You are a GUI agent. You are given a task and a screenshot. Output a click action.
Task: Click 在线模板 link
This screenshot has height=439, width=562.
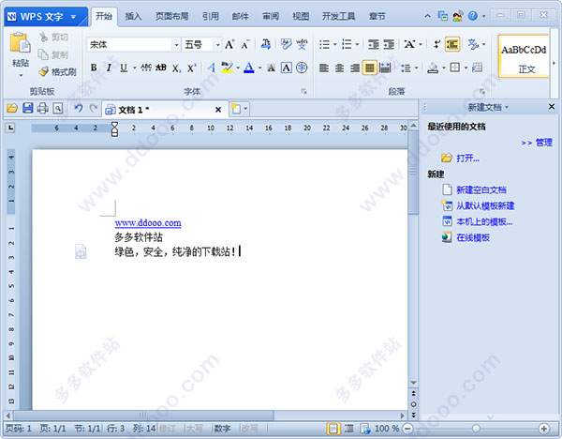pos(473,237)
